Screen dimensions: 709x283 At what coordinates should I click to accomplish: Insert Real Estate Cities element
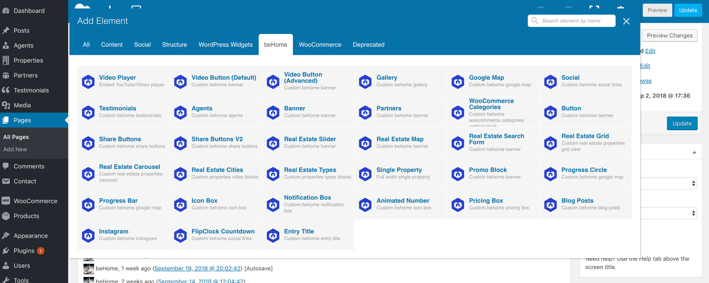pos(216,173)
